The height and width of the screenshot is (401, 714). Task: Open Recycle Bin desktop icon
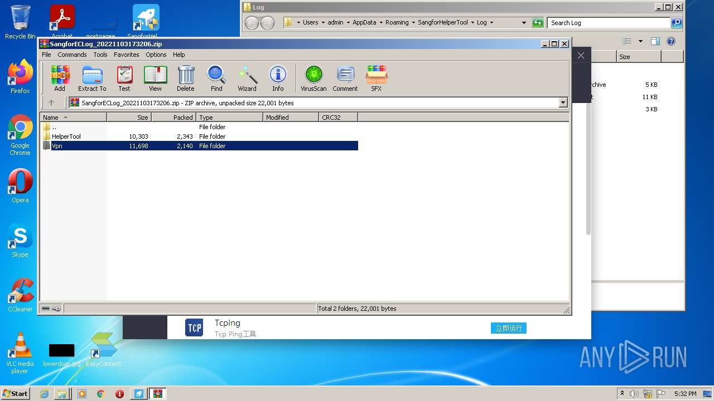(x=20, y=22)
